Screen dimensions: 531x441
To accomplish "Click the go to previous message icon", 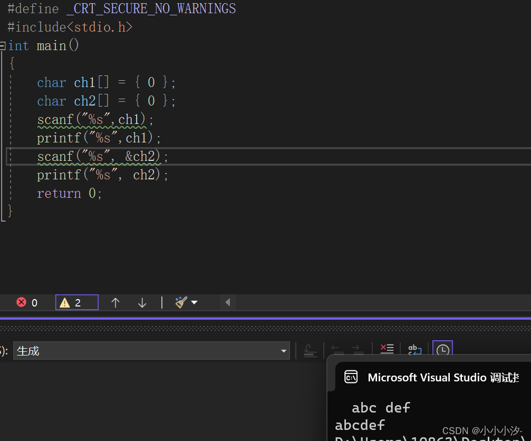I will pyautogui.click(x=337, y=350).
